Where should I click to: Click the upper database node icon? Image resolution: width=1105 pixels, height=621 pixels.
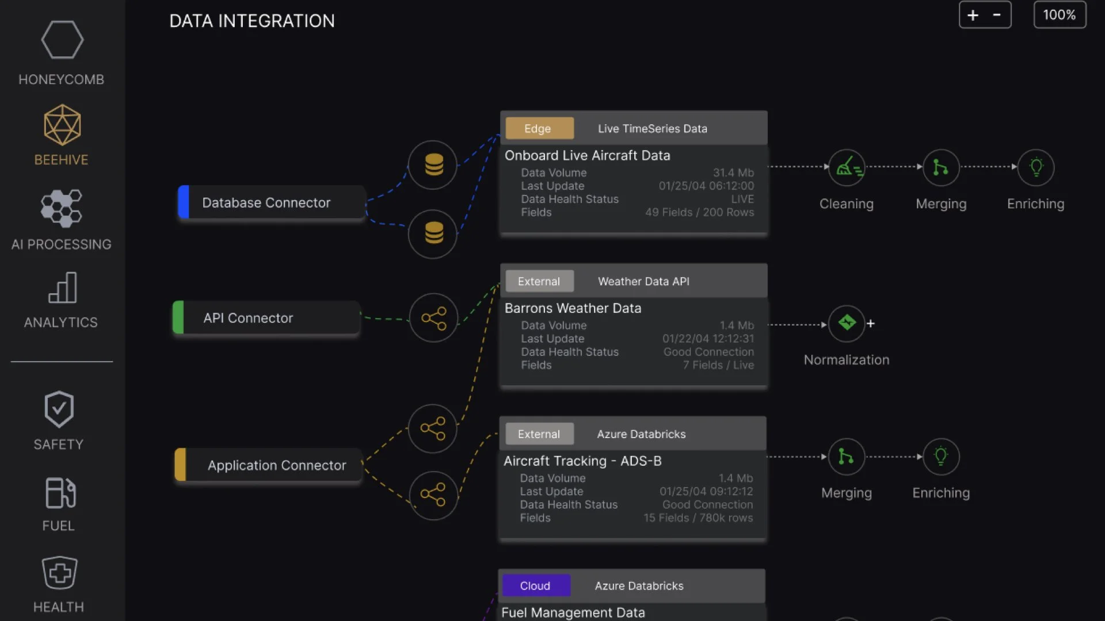point(433,165)
